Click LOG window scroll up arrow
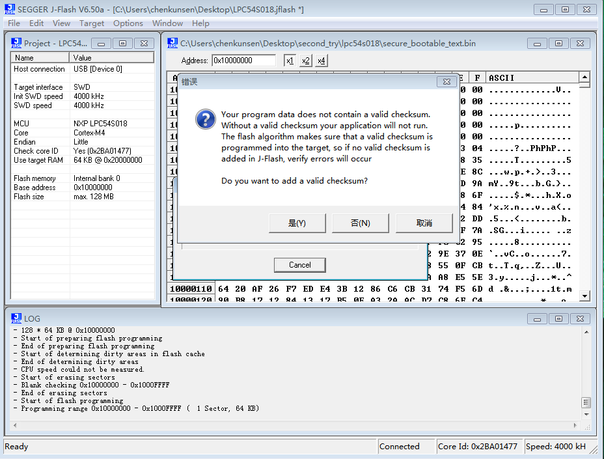The image size is (604, 459). [x=586, y=332]
